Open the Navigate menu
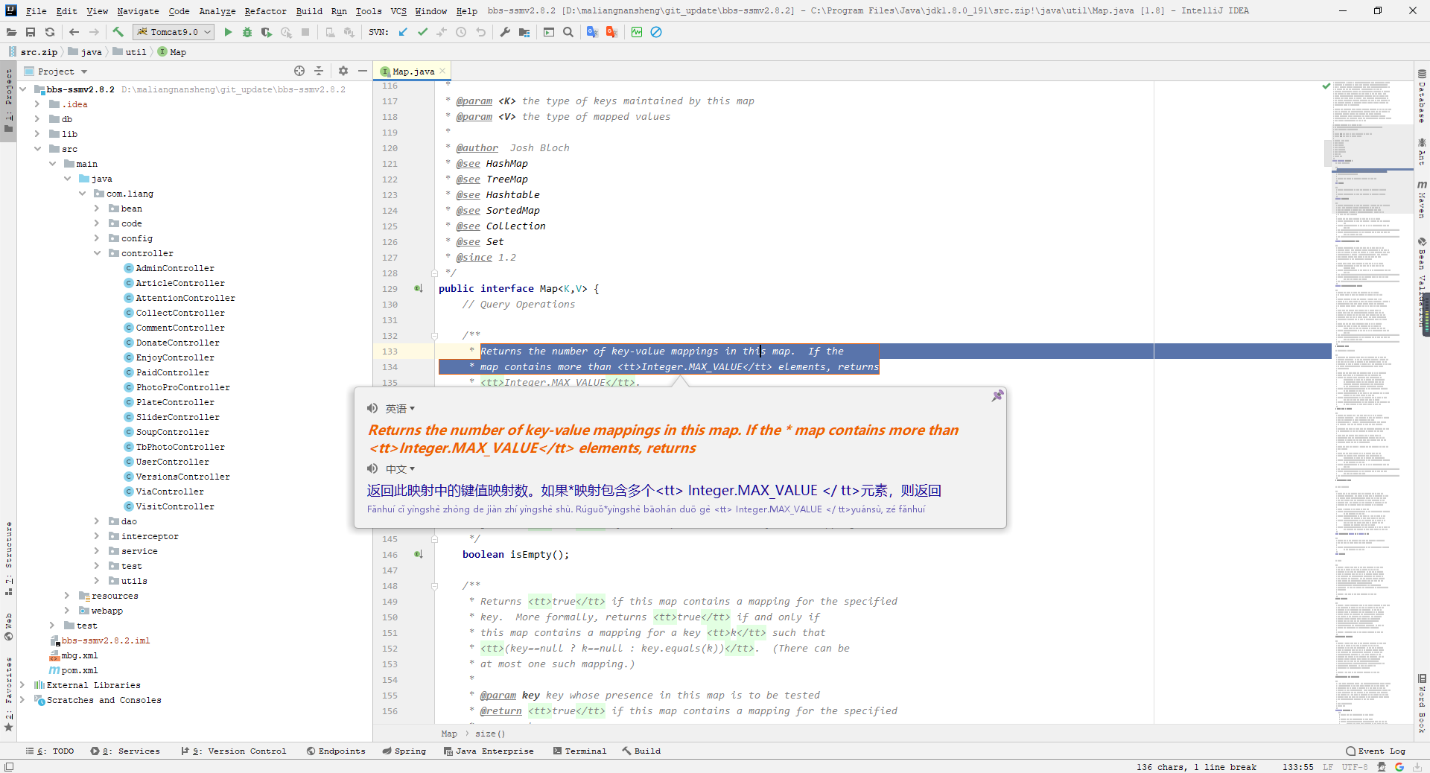1430x773 pixels. pos(138,11)
